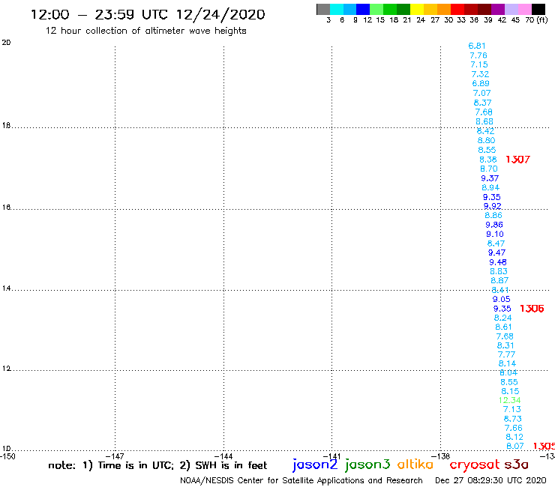555x487 pixels.
Task: Select the wave height value 8.68
Action: (x=484, y=121)
